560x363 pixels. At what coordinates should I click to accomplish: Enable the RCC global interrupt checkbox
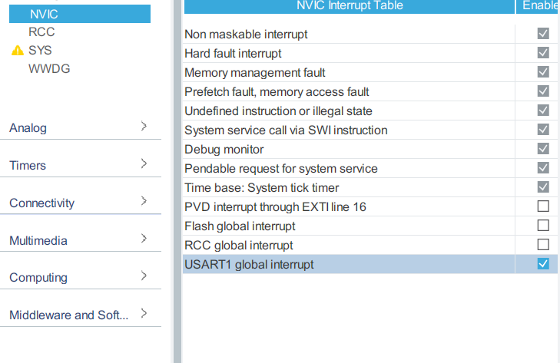pyautogui.click(x=543, y=245)
